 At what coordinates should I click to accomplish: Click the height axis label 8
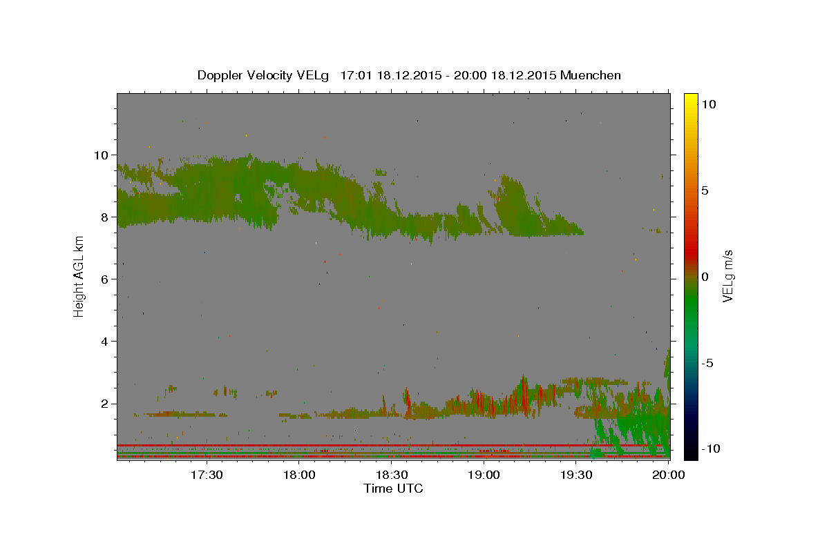105,217
